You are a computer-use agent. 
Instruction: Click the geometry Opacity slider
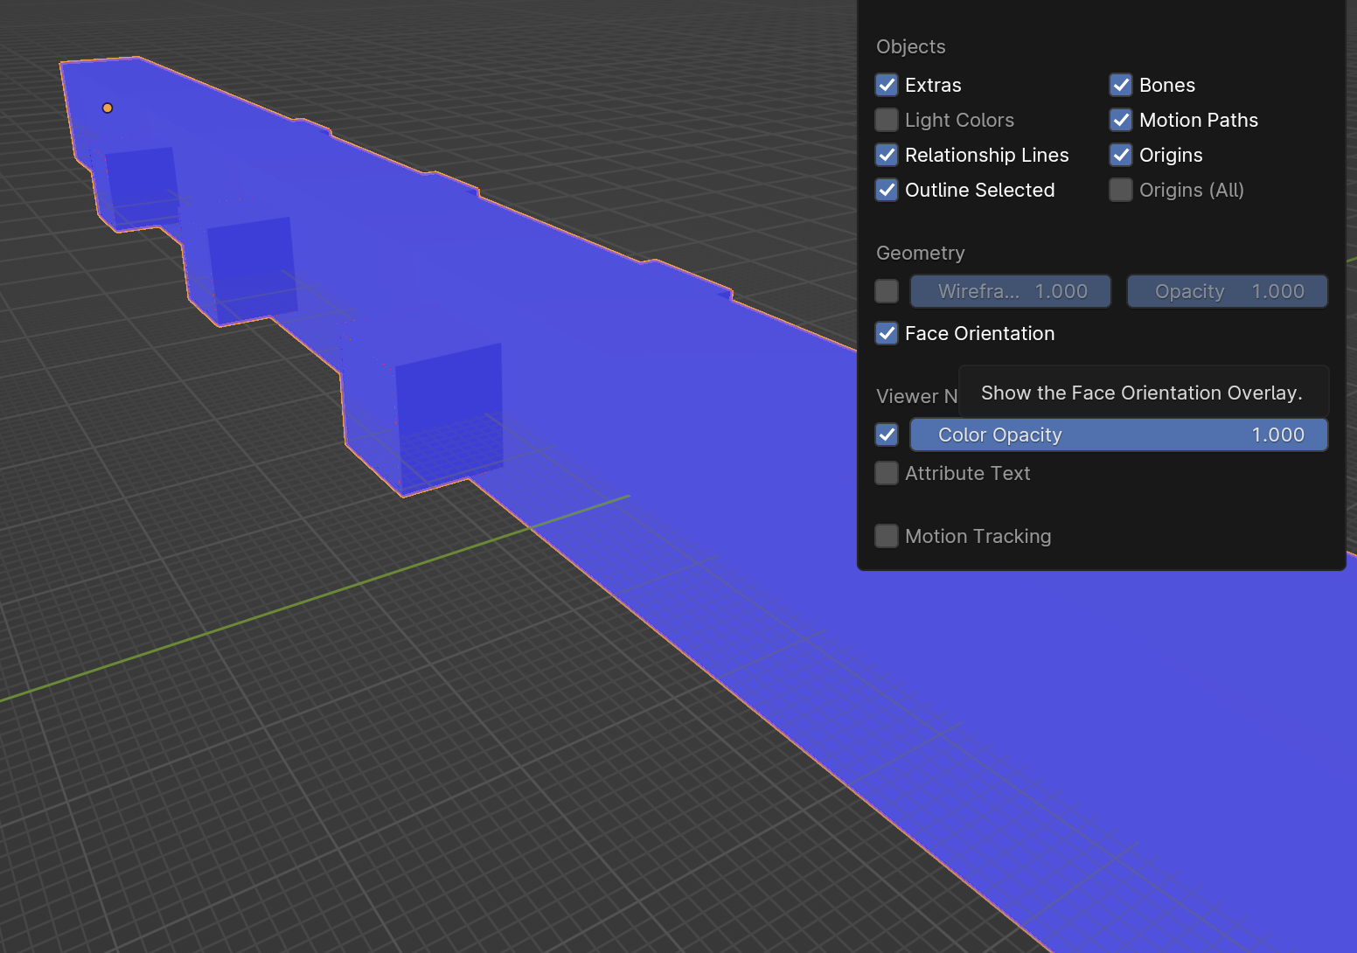pos(1228,291)
